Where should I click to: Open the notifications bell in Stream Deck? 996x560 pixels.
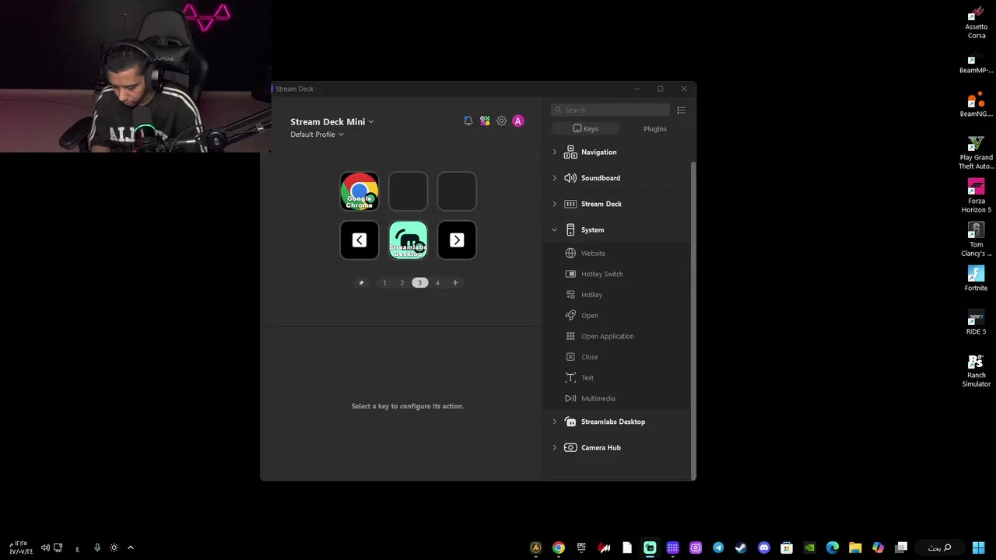(x=468, y=121)
